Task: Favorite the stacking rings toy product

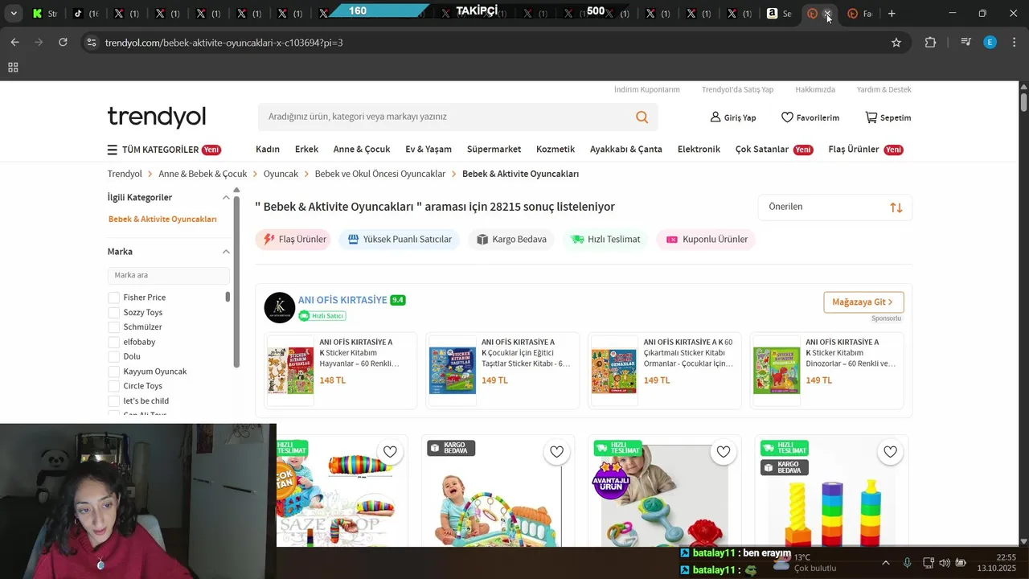Action: [x=890, y=452]
